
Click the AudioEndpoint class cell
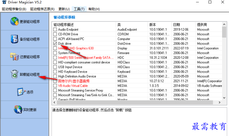click(127, 29)
